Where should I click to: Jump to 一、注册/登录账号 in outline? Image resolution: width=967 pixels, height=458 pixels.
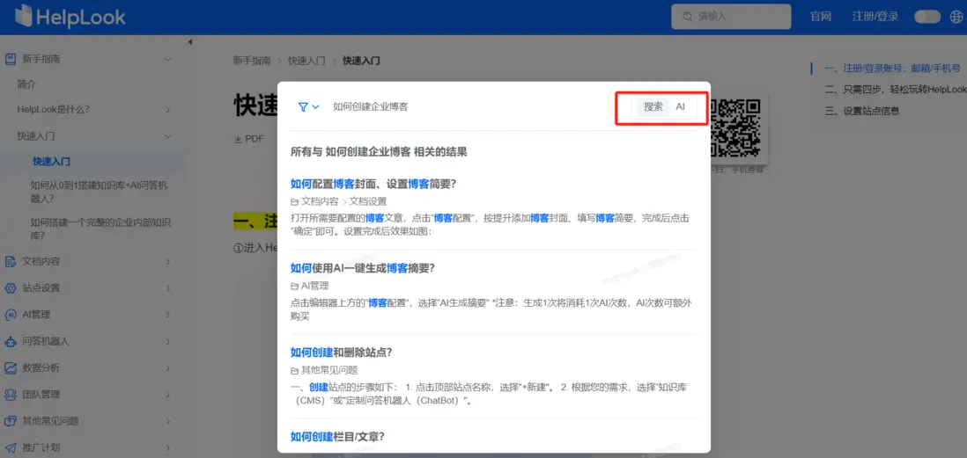[892, 69]
